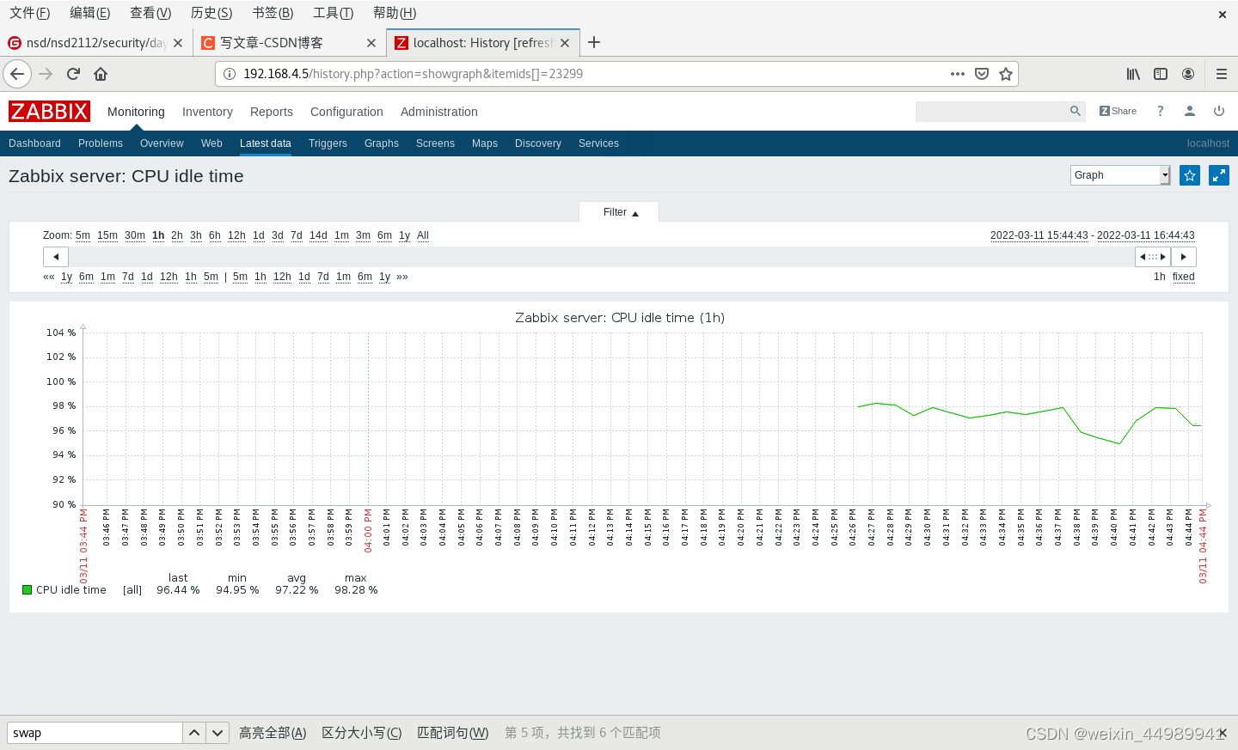
Task: Reload the current page
Action: (73, 74)
